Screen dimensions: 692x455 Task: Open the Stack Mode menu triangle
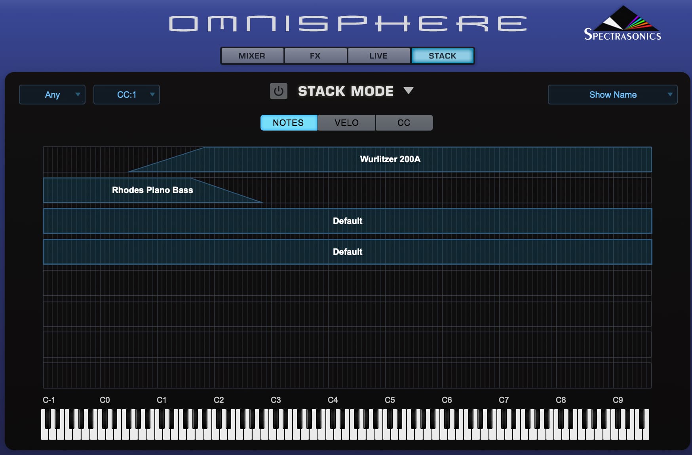409,91
